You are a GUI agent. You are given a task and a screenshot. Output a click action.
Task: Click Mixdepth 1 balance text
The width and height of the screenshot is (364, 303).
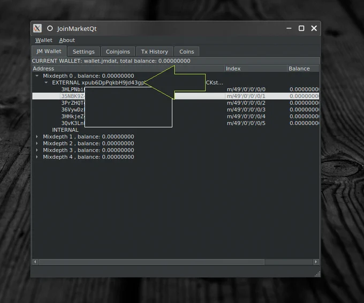pyautogui.click(x=88, y=137)
